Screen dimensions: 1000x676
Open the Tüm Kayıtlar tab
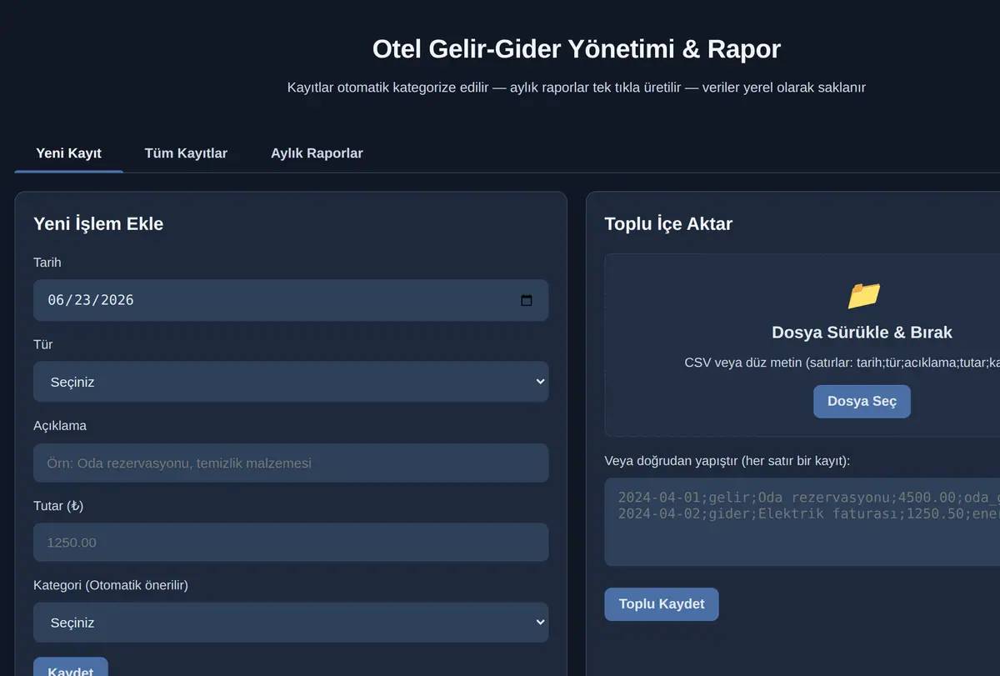pyautogui.click(x=186, y=153)
